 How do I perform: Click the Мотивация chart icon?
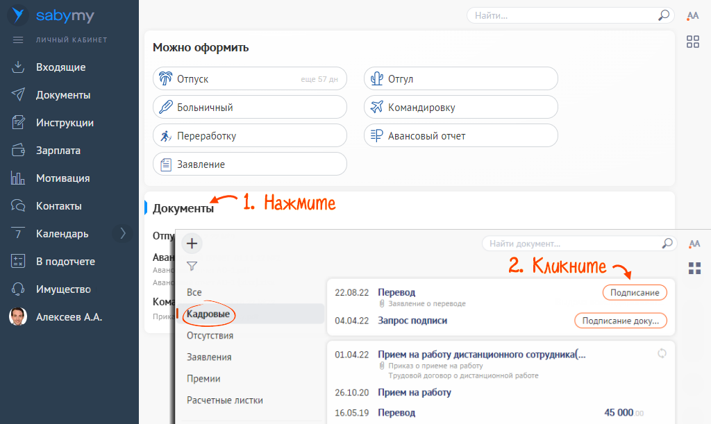[19, 178]
